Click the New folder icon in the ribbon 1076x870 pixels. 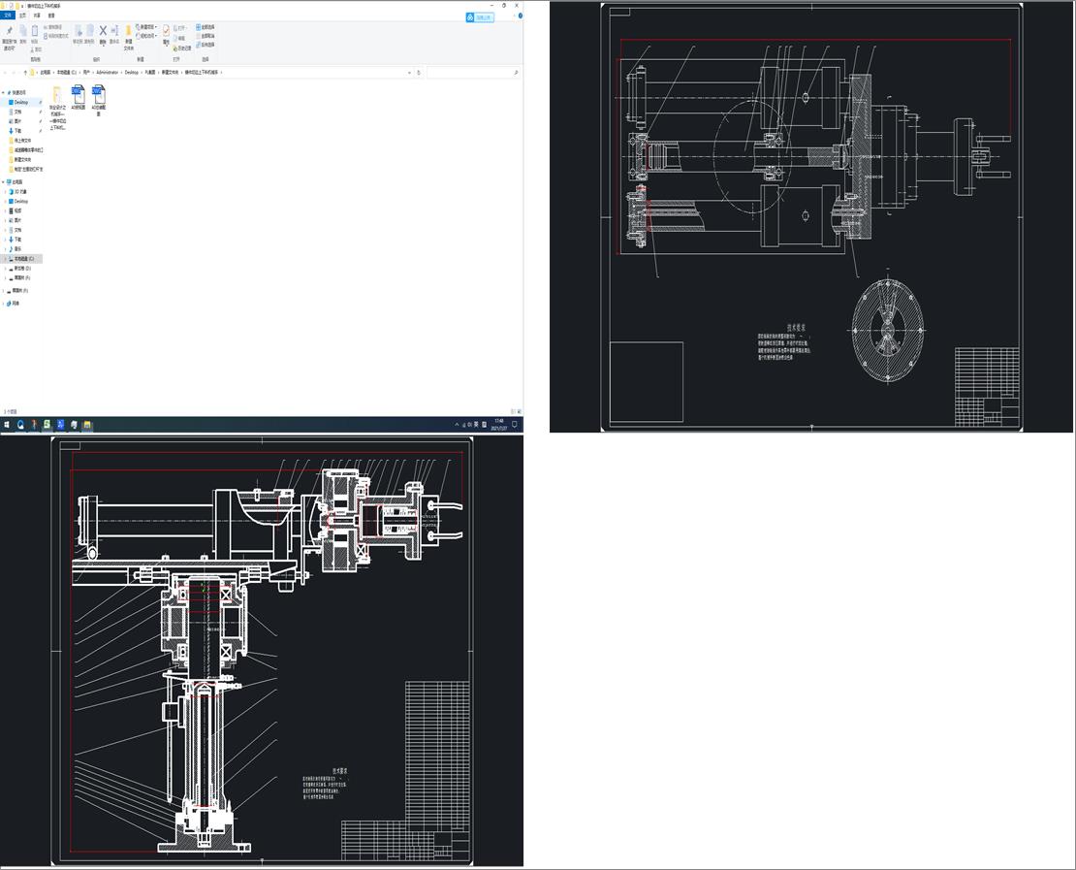tap(128, 31)
